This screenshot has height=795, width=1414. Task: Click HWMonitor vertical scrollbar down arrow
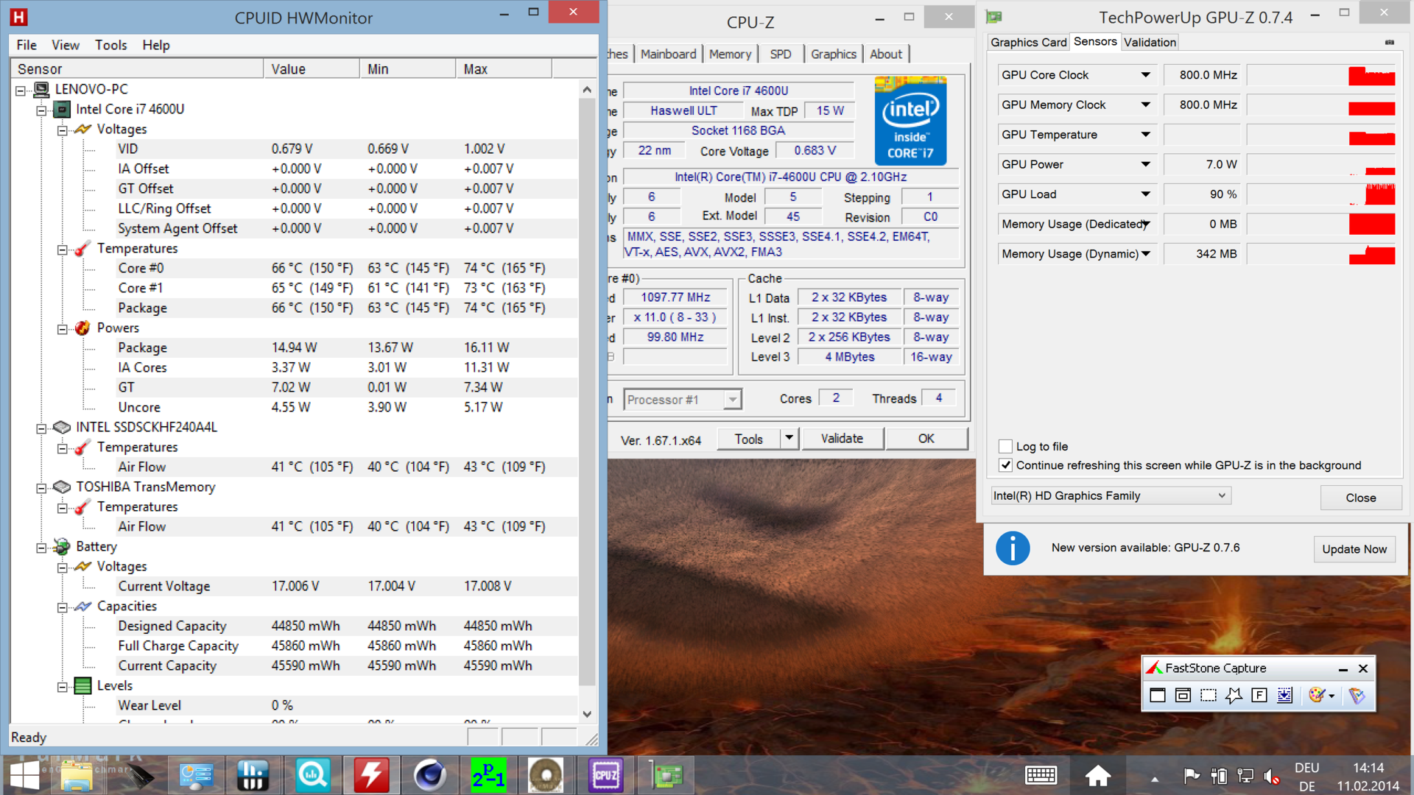(587, 714)
